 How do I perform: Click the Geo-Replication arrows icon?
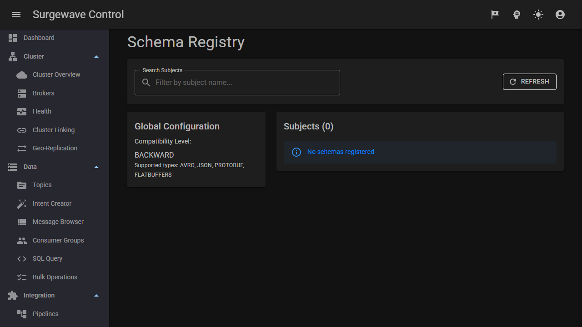click(22, 149)
